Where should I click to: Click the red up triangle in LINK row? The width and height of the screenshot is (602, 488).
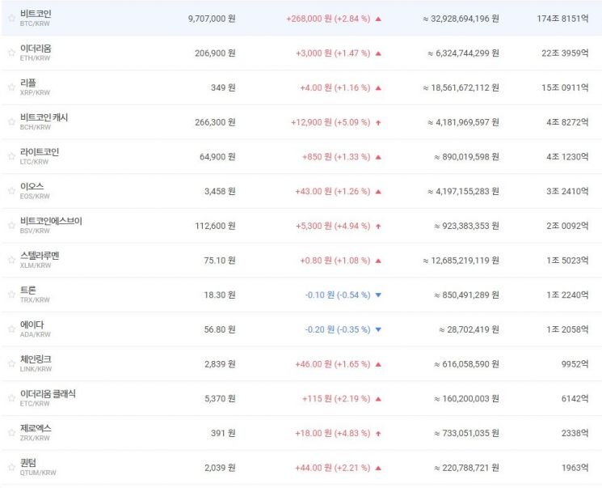coord(378,364)
